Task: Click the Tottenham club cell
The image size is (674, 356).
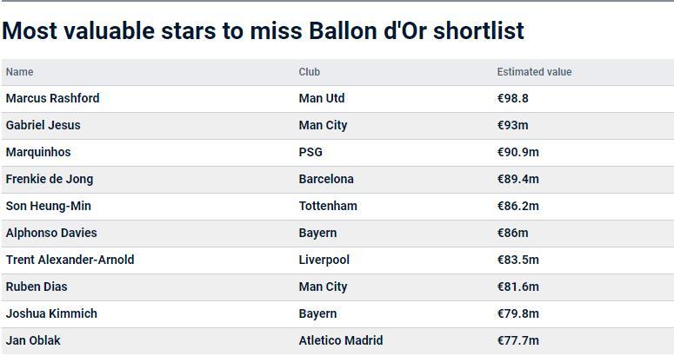Action: [328, 206]
